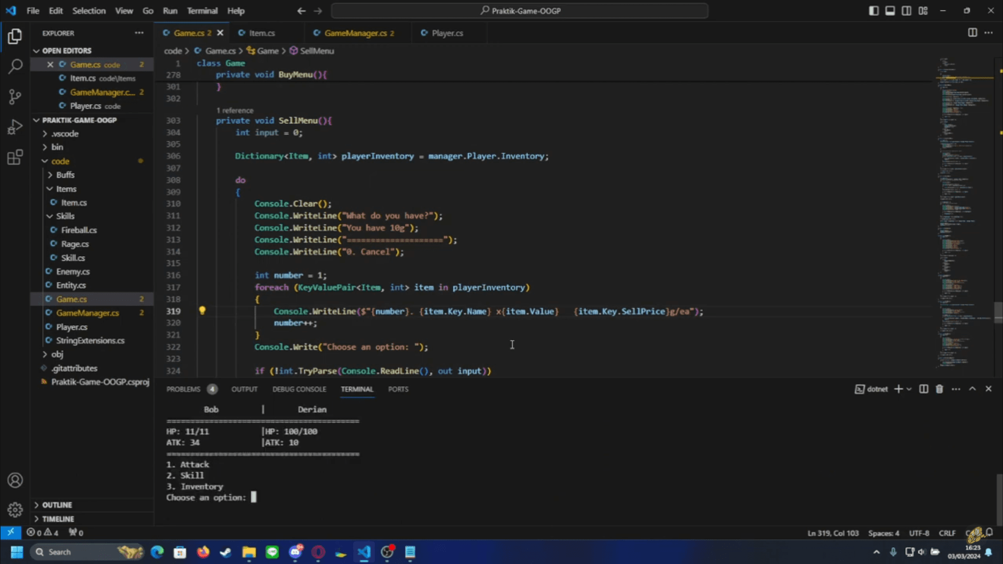This screenshot has width=1003, height=564.
Task: Add a new terminal with plus icon
Action: (898, 389)
